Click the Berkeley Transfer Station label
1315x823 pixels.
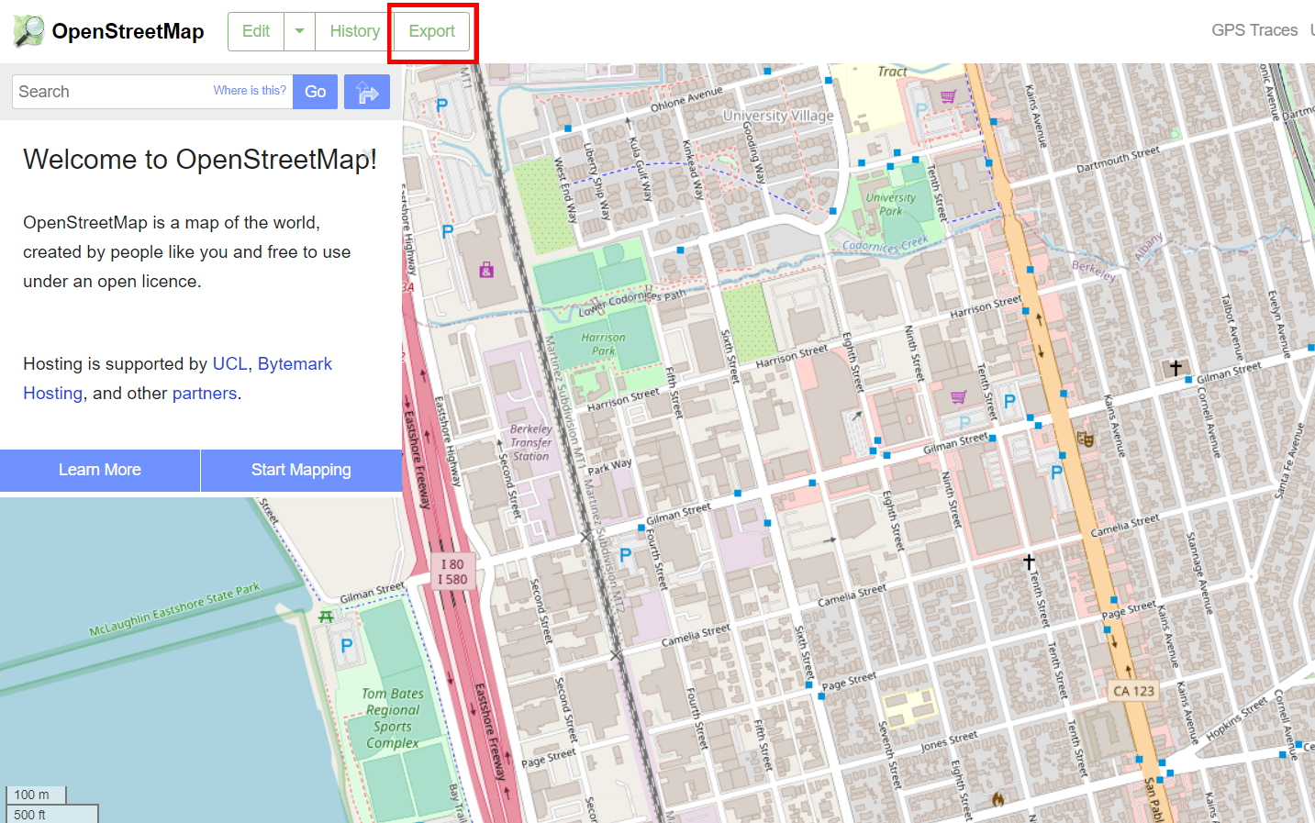click(531, 442)
